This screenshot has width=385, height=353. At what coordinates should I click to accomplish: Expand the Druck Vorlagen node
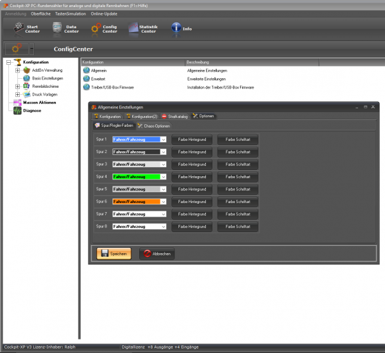point(18,94)
